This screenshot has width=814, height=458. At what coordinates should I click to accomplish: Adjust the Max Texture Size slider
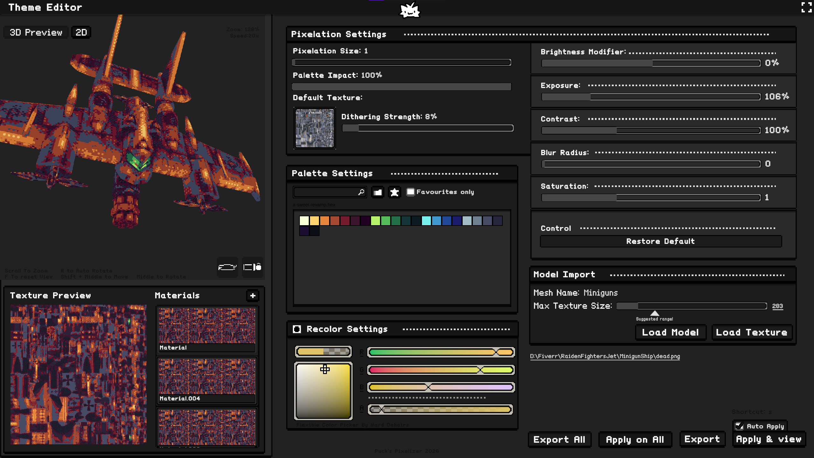(x=692, y=306)
